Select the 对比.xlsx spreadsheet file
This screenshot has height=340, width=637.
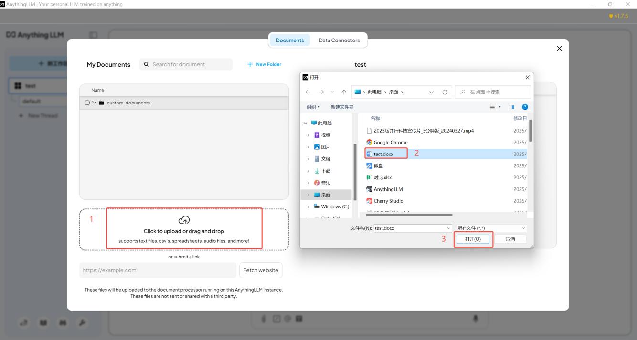pyautogui.click(x=382, y=177)
